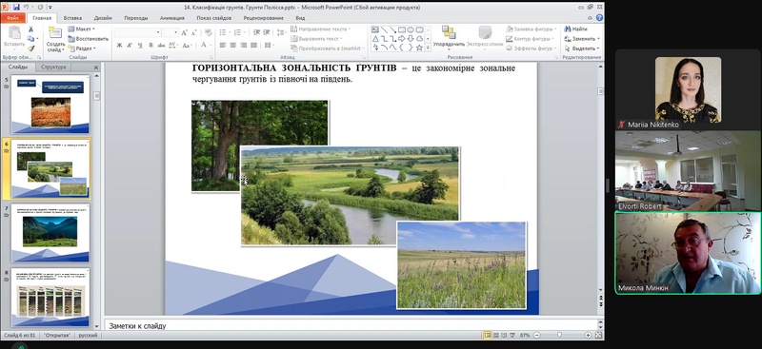Switch to the Анимация ribbon tab
762x349 pixels.
pyautogui.click(x=172, y=18)
